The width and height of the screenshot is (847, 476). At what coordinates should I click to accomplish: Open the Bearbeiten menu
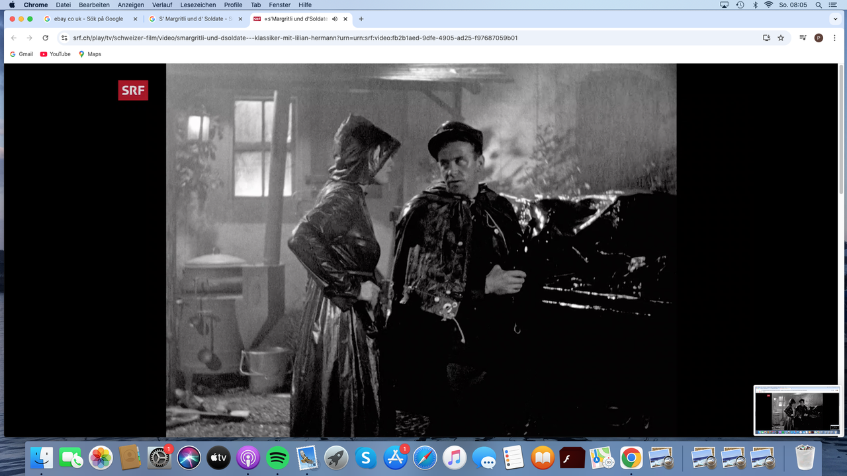[94, 5]
